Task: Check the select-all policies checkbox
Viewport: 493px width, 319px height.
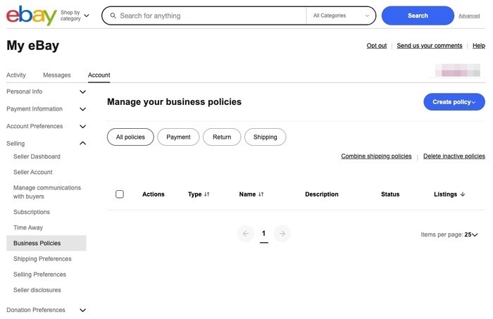Action: pos(120,194)
